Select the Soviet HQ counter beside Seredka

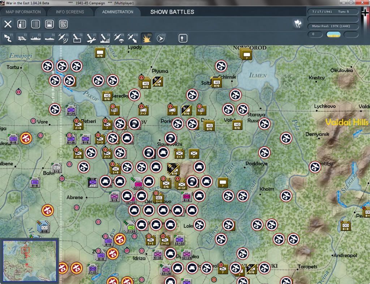click(x=107, y=96)
